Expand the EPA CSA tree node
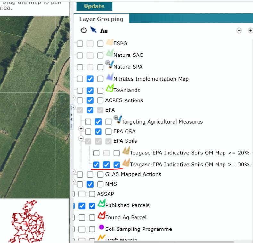The image size is (253, 243). tap(81, 129)
